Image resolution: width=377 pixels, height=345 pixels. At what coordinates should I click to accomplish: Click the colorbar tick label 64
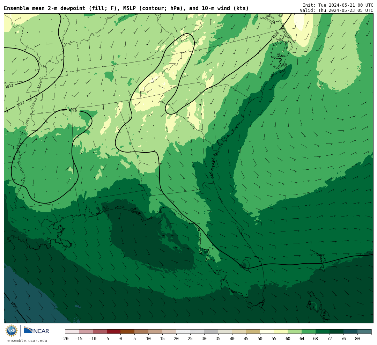(302, 339)
